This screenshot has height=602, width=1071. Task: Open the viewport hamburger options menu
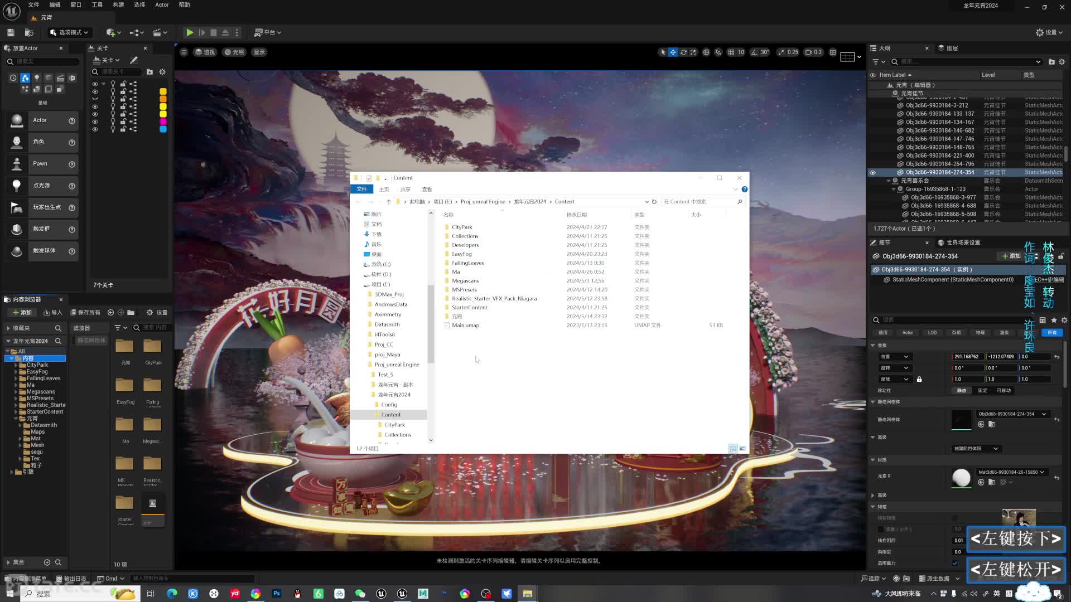pyautogui.click(x=184, y=52)
